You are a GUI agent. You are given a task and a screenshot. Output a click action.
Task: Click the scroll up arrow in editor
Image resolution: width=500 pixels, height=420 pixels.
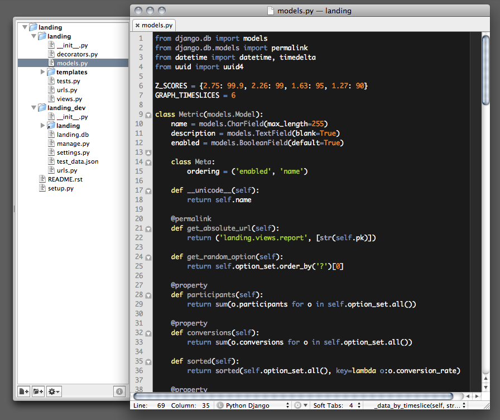[485, 379]
